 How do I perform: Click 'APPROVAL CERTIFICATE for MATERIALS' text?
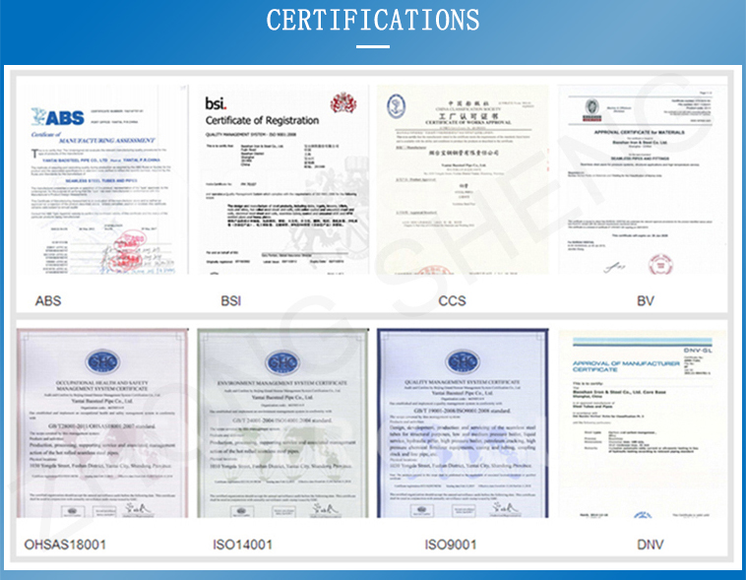(640, 132)
